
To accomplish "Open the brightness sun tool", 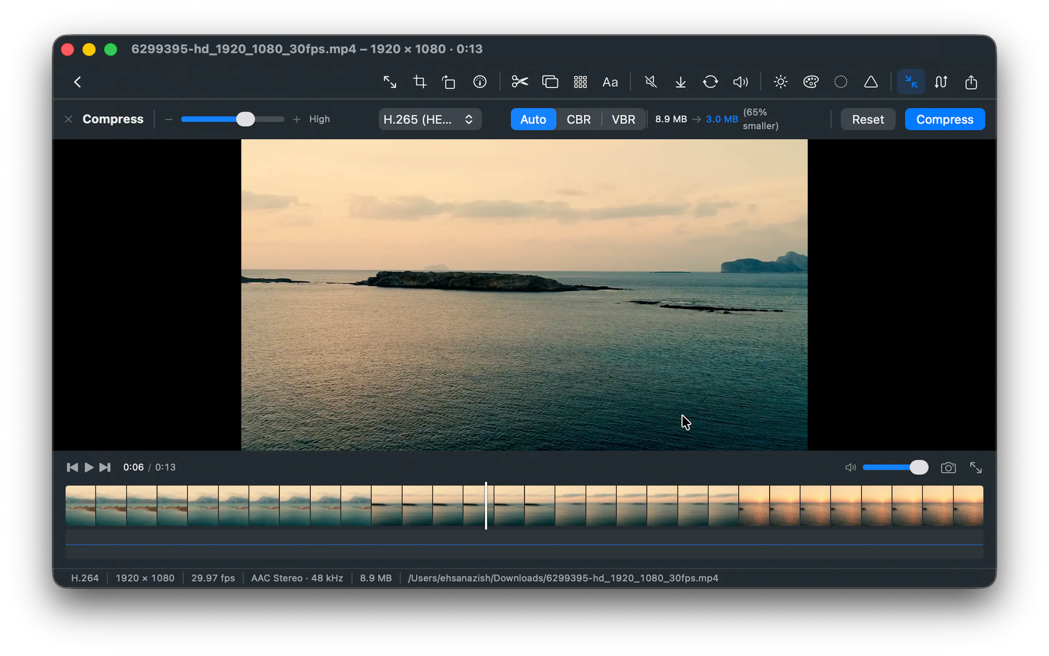I will pos(780,82).
